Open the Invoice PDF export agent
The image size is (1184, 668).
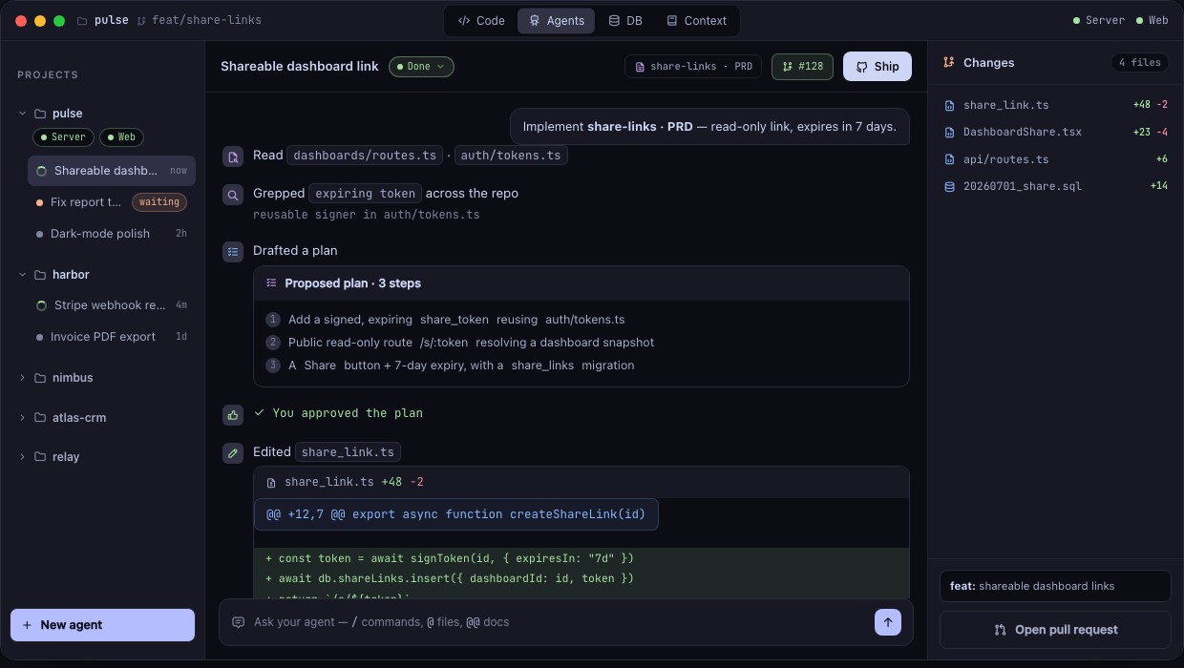click(x=112, y=337)
